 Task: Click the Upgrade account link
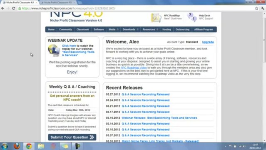pos(208,42)
